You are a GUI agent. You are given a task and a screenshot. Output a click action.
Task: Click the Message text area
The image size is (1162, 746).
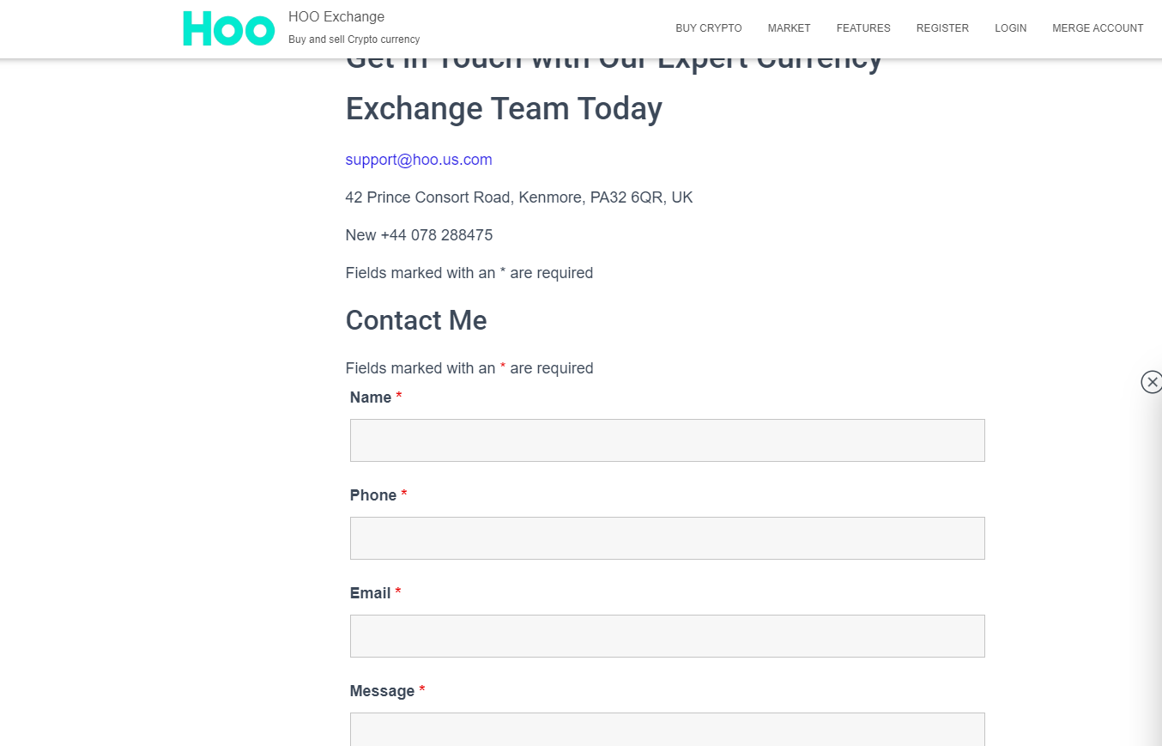(x=667, y=729)
